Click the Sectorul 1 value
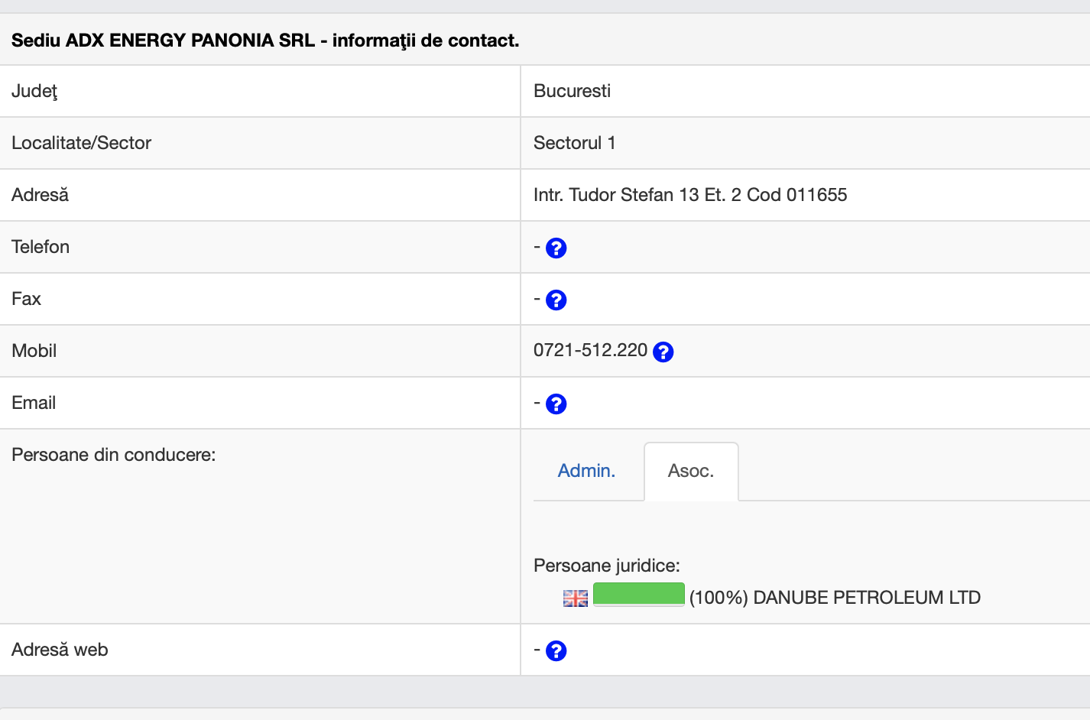 point(574,143)
